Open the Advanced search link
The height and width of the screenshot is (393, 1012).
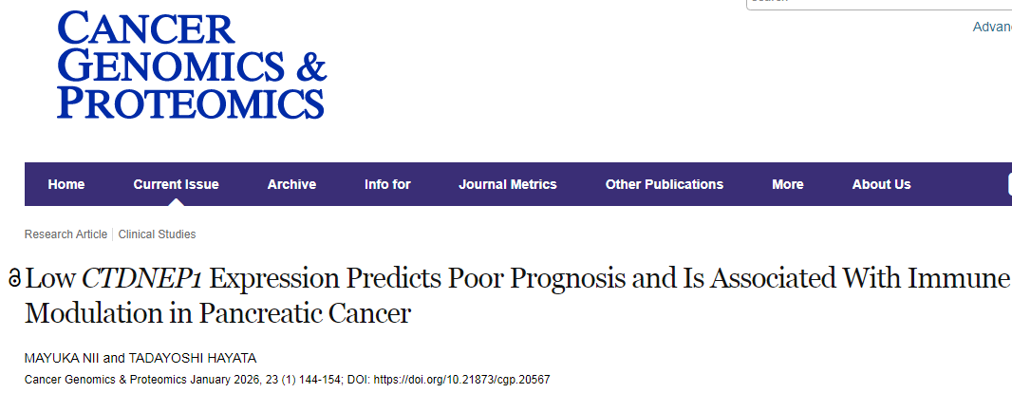[992, 27]
